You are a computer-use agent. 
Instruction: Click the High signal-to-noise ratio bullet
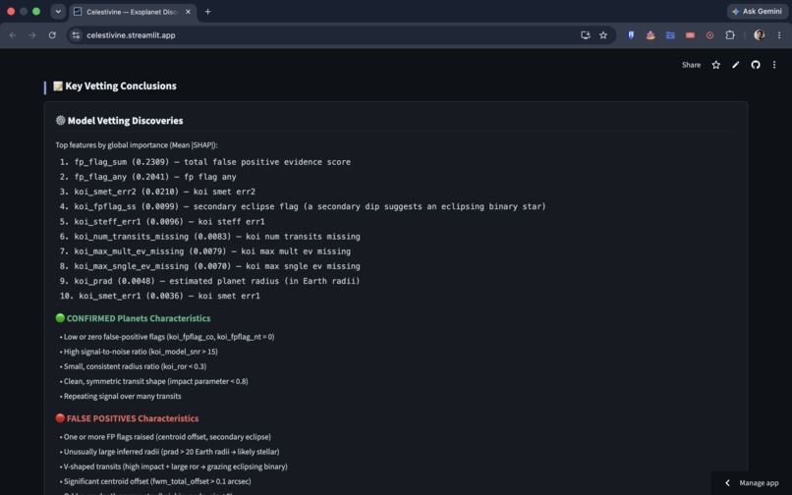[x=139, y=352]
